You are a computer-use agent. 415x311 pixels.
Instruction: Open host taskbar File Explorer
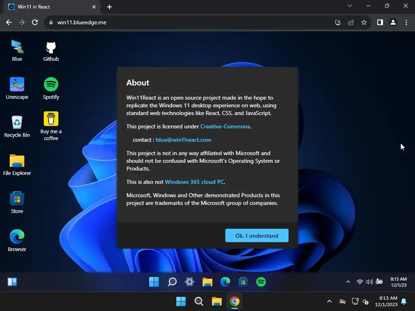point(217,301)
